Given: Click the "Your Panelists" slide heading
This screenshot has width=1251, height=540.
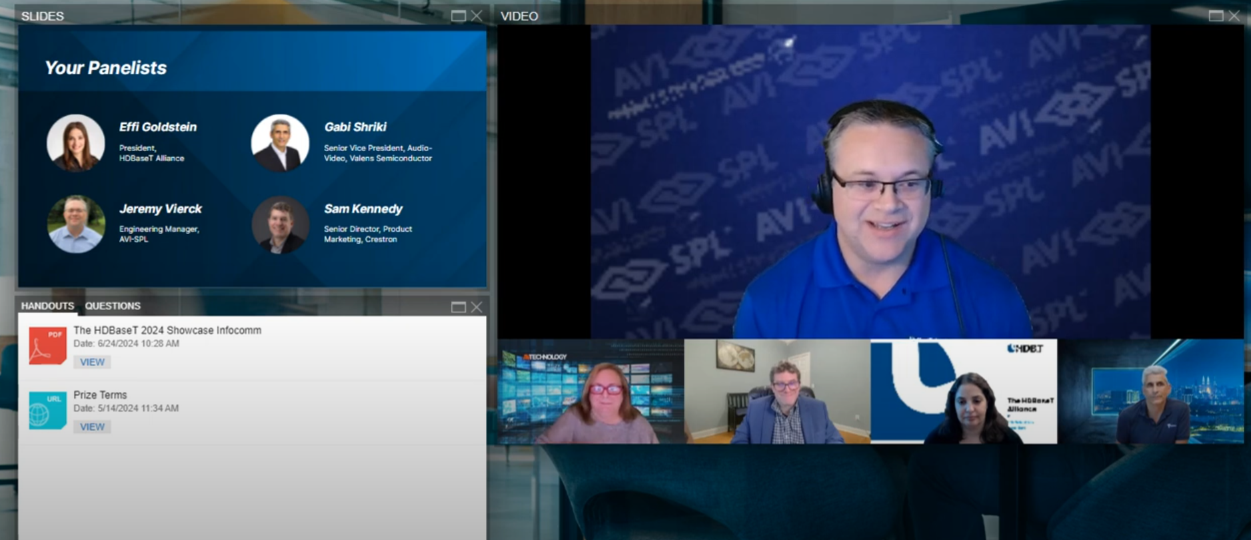Looking at the screenshot, I should (x=105, y=68).
